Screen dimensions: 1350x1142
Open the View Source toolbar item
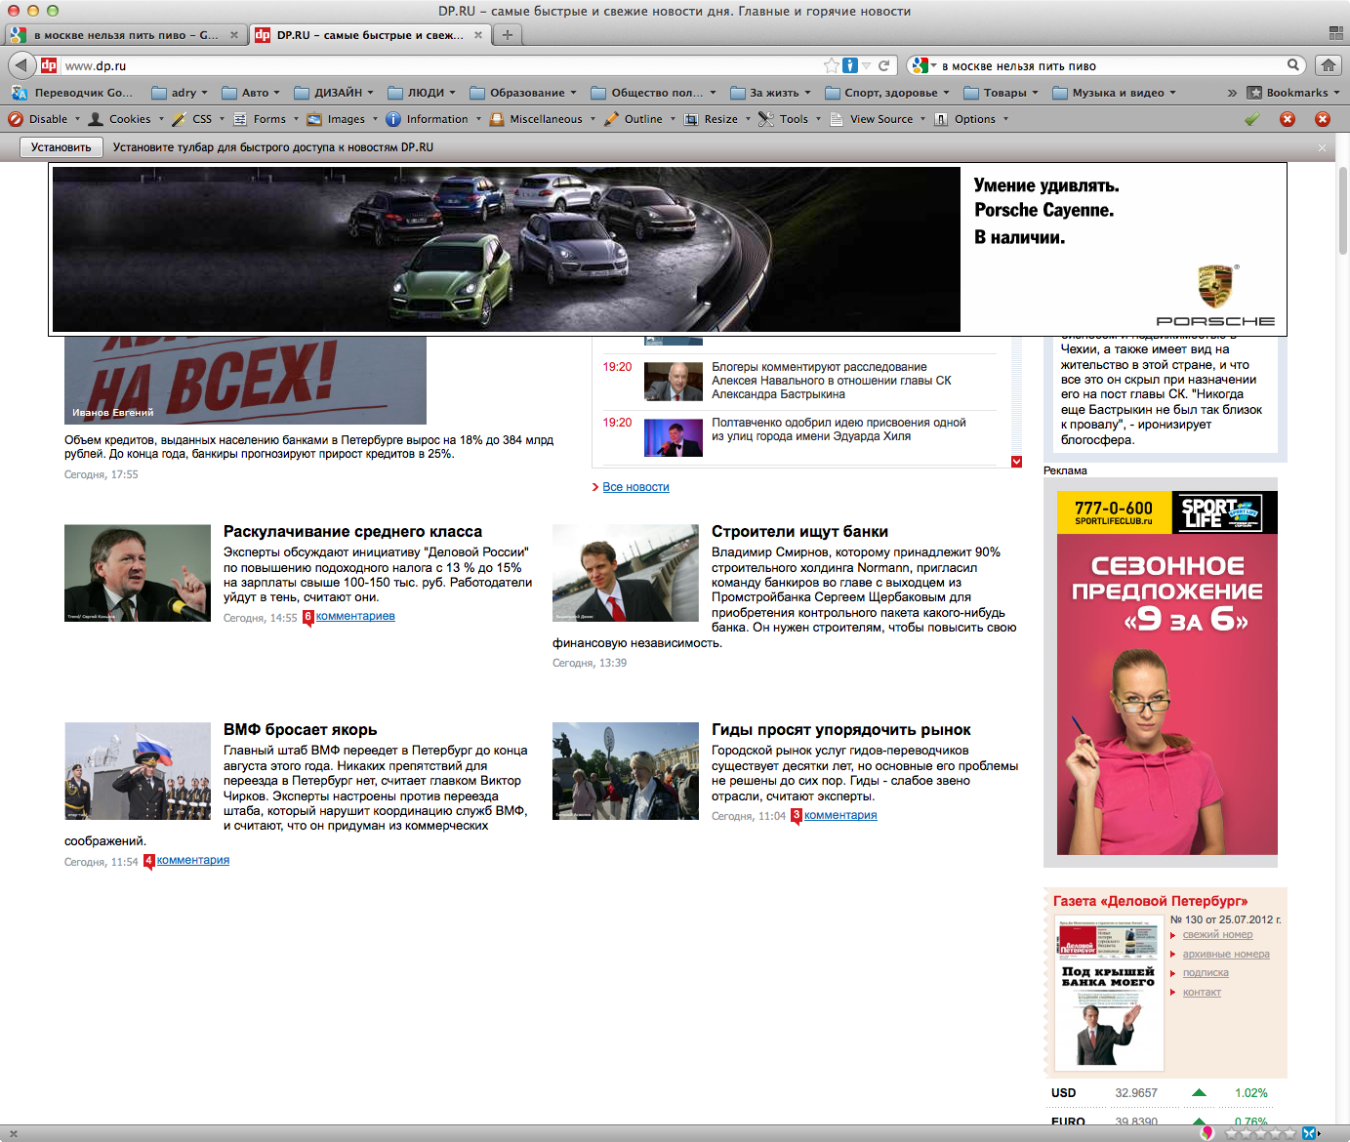point(880,119)
